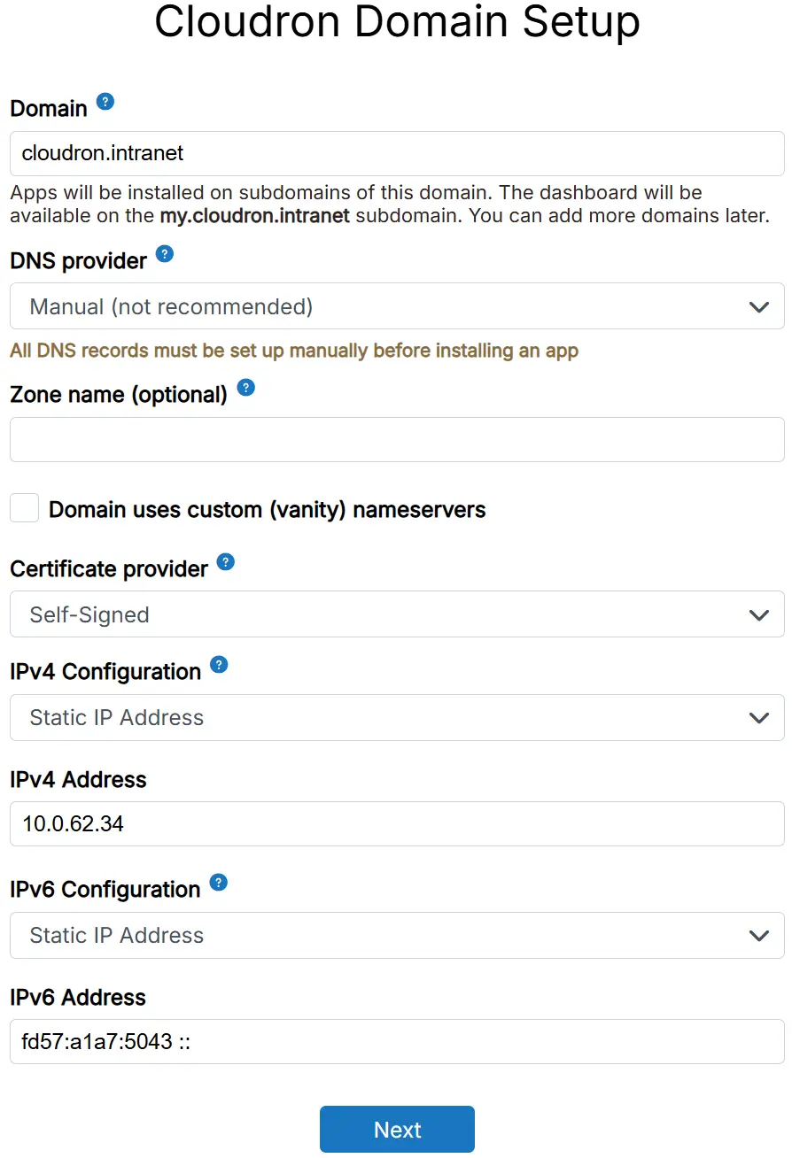The image size is (792, 1158).
Task: Click the help icon beside Domain label
Action: coord(105,102)
